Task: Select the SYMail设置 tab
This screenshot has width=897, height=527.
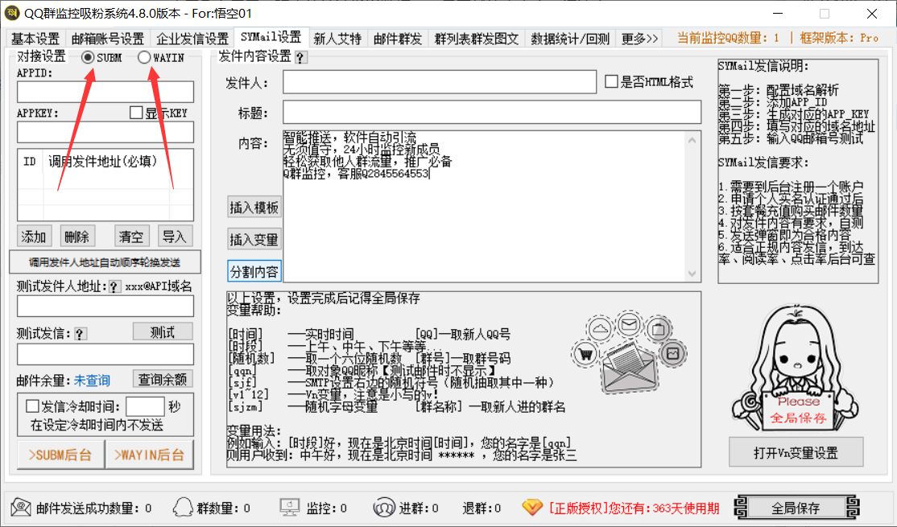Action: pyautogui.click(x=271, y=37)
